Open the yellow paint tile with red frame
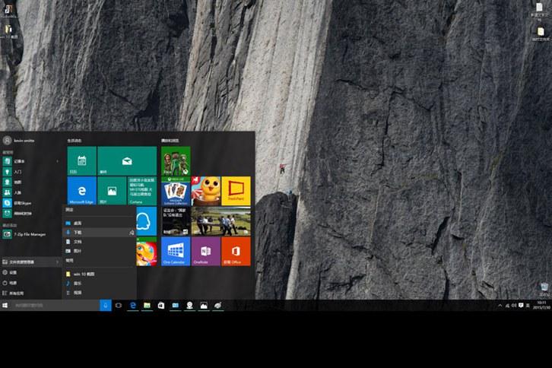The image size is (552, 368). coord(236,191)
